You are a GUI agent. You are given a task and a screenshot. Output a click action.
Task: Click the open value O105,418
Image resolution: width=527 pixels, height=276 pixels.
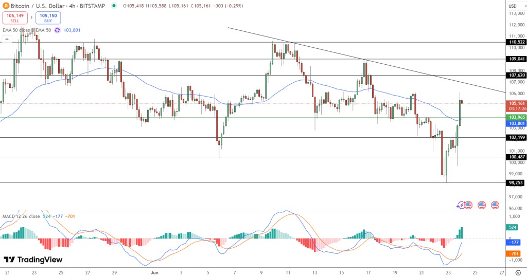pyautogui.click(x=134, y=6)
